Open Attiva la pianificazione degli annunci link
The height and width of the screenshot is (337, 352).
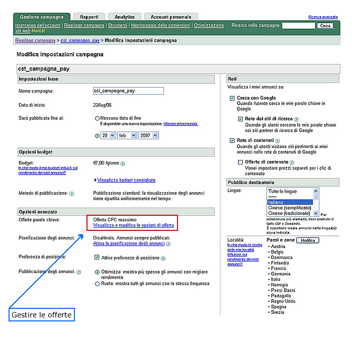(129, 243)
